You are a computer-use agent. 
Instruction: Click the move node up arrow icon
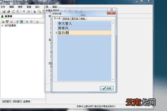27,22
